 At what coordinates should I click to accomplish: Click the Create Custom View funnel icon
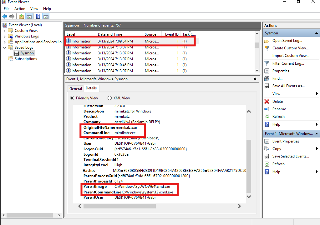point(267,48)
